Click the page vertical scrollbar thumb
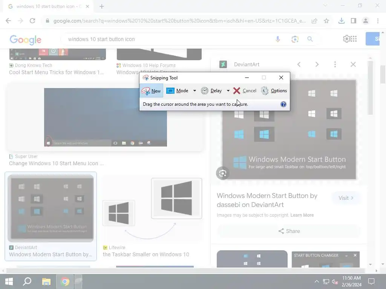The width and height of the screenshot is (386, 289). (383, 75)
